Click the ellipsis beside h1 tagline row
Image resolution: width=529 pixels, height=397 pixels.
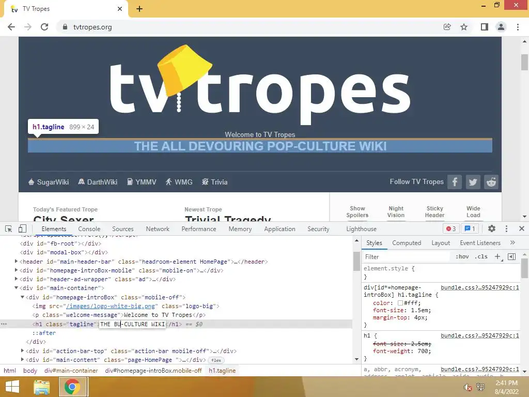(4, 324)
